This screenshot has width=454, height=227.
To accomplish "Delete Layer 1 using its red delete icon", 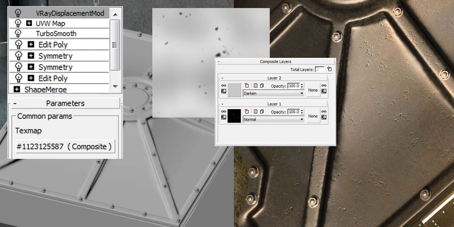I will point(247,111).
